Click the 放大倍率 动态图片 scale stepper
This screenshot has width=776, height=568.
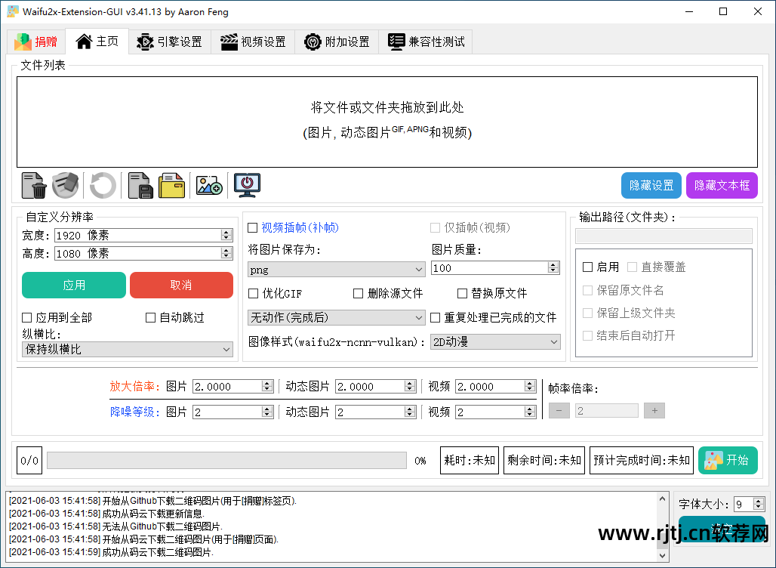point(410,386)
